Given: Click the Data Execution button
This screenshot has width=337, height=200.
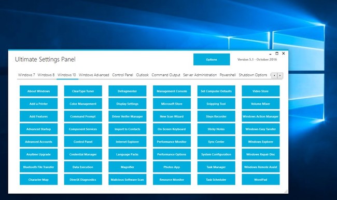Looking at the screenshot, I should click(x=83, y=167).
